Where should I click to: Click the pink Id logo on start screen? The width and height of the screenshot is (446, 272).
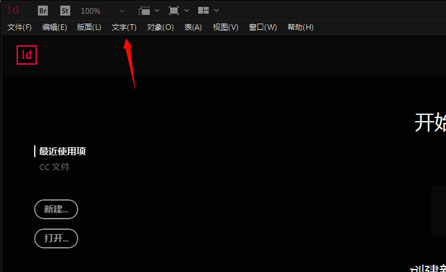coord(27,55)
